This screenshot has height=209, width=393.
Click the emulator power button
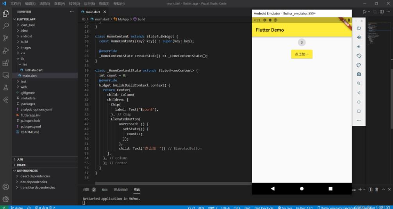[359, 28]
